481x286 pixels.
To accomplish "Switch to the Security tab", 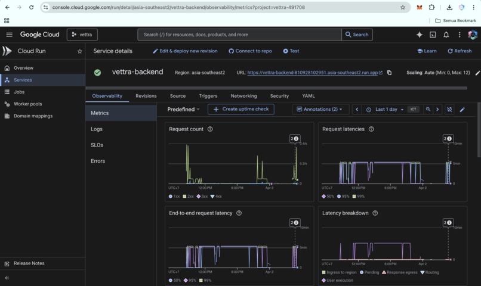I will [279, 96].
